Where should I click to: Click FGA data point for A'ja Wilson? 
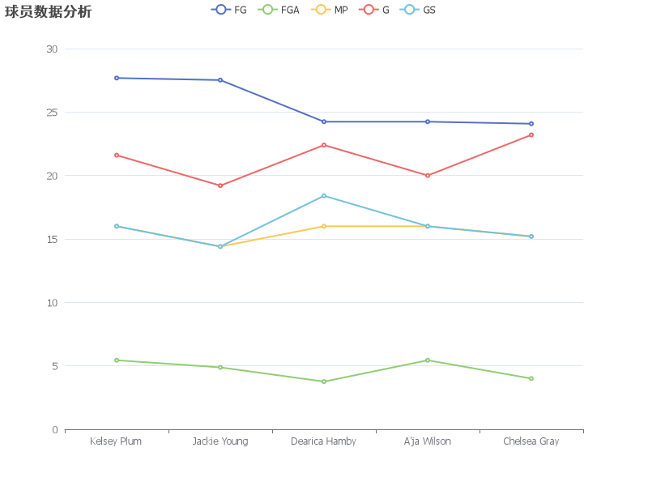[x=428, y=360]
